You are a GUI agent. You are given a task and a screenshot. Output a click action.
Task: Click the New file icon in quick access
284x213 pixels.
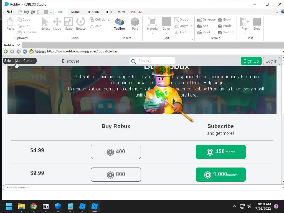pos(20,12)
